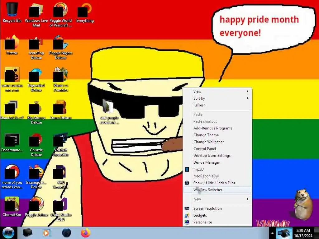Viewport: 319px width, 239px height.
Task: Expand the View submenu
Action: click(x=217, y=91)
